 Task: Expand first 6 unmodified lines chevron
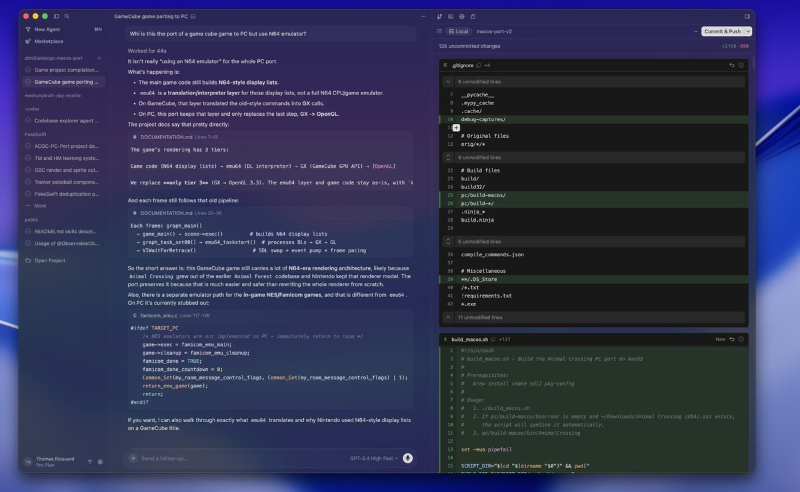448,82
